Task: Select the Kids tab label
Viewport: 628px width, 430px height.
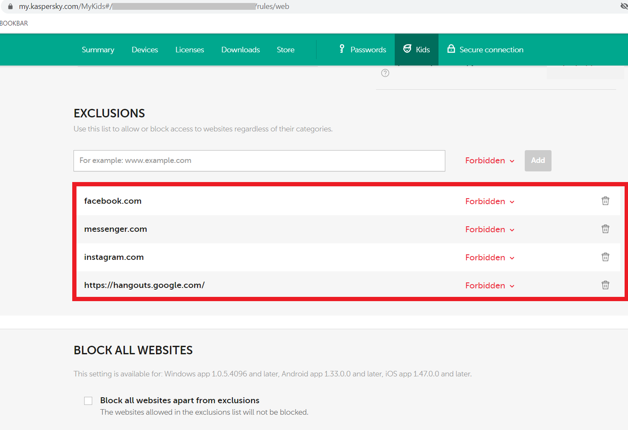Action: 423,50
